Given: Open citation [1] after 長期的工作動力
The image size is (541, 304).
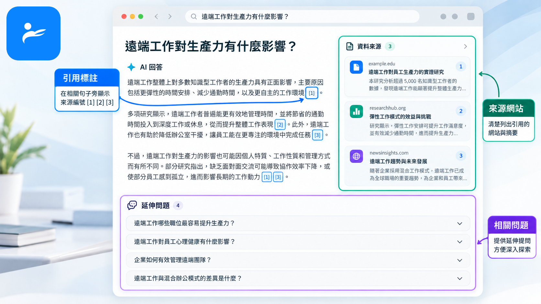Looking at the screenshot, I should pyautogui.click(x=267, y=177).
